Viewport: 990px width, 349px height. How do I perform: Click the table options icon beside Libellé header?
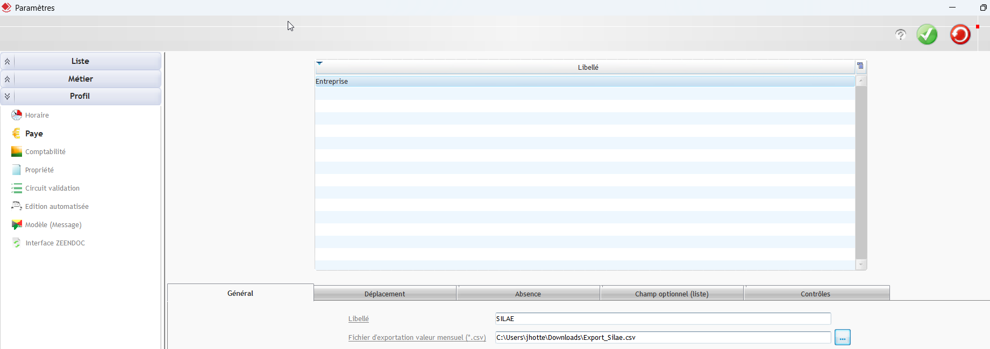click(x=860, y=66)
